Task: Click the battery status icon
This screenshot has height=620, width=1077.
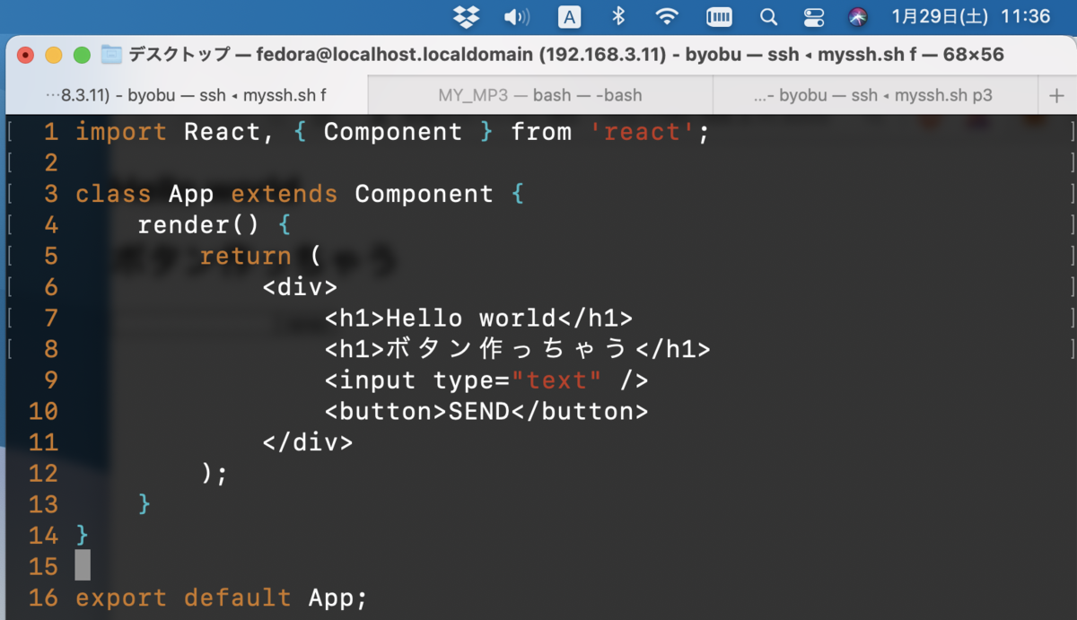Action: 719,16
